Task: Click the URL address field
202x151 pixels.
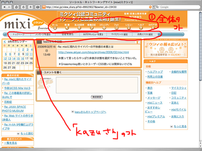Action: pyautogui.click(x=97, y=7)
